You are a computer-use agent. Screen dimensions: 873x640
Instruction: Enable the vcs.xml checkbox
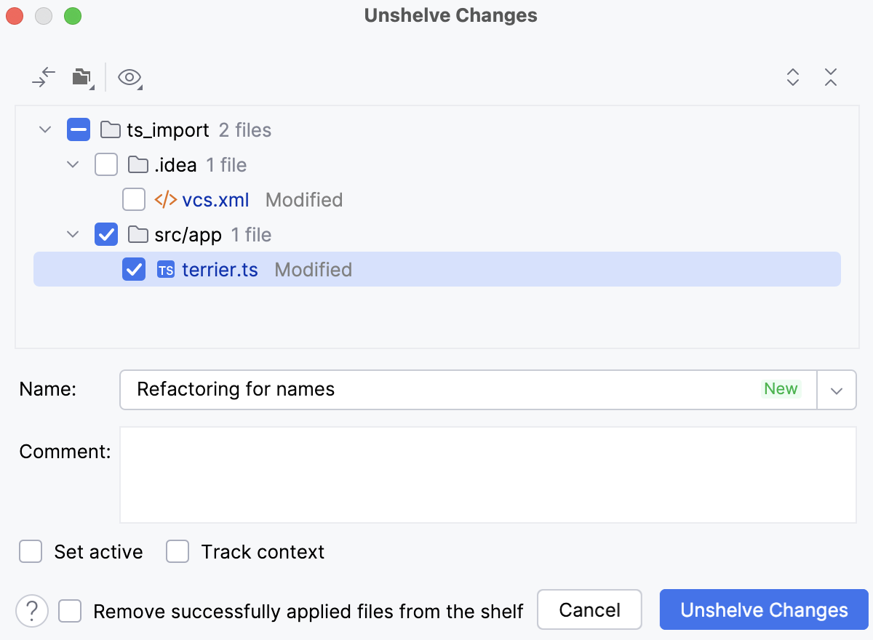click(134, 199)
